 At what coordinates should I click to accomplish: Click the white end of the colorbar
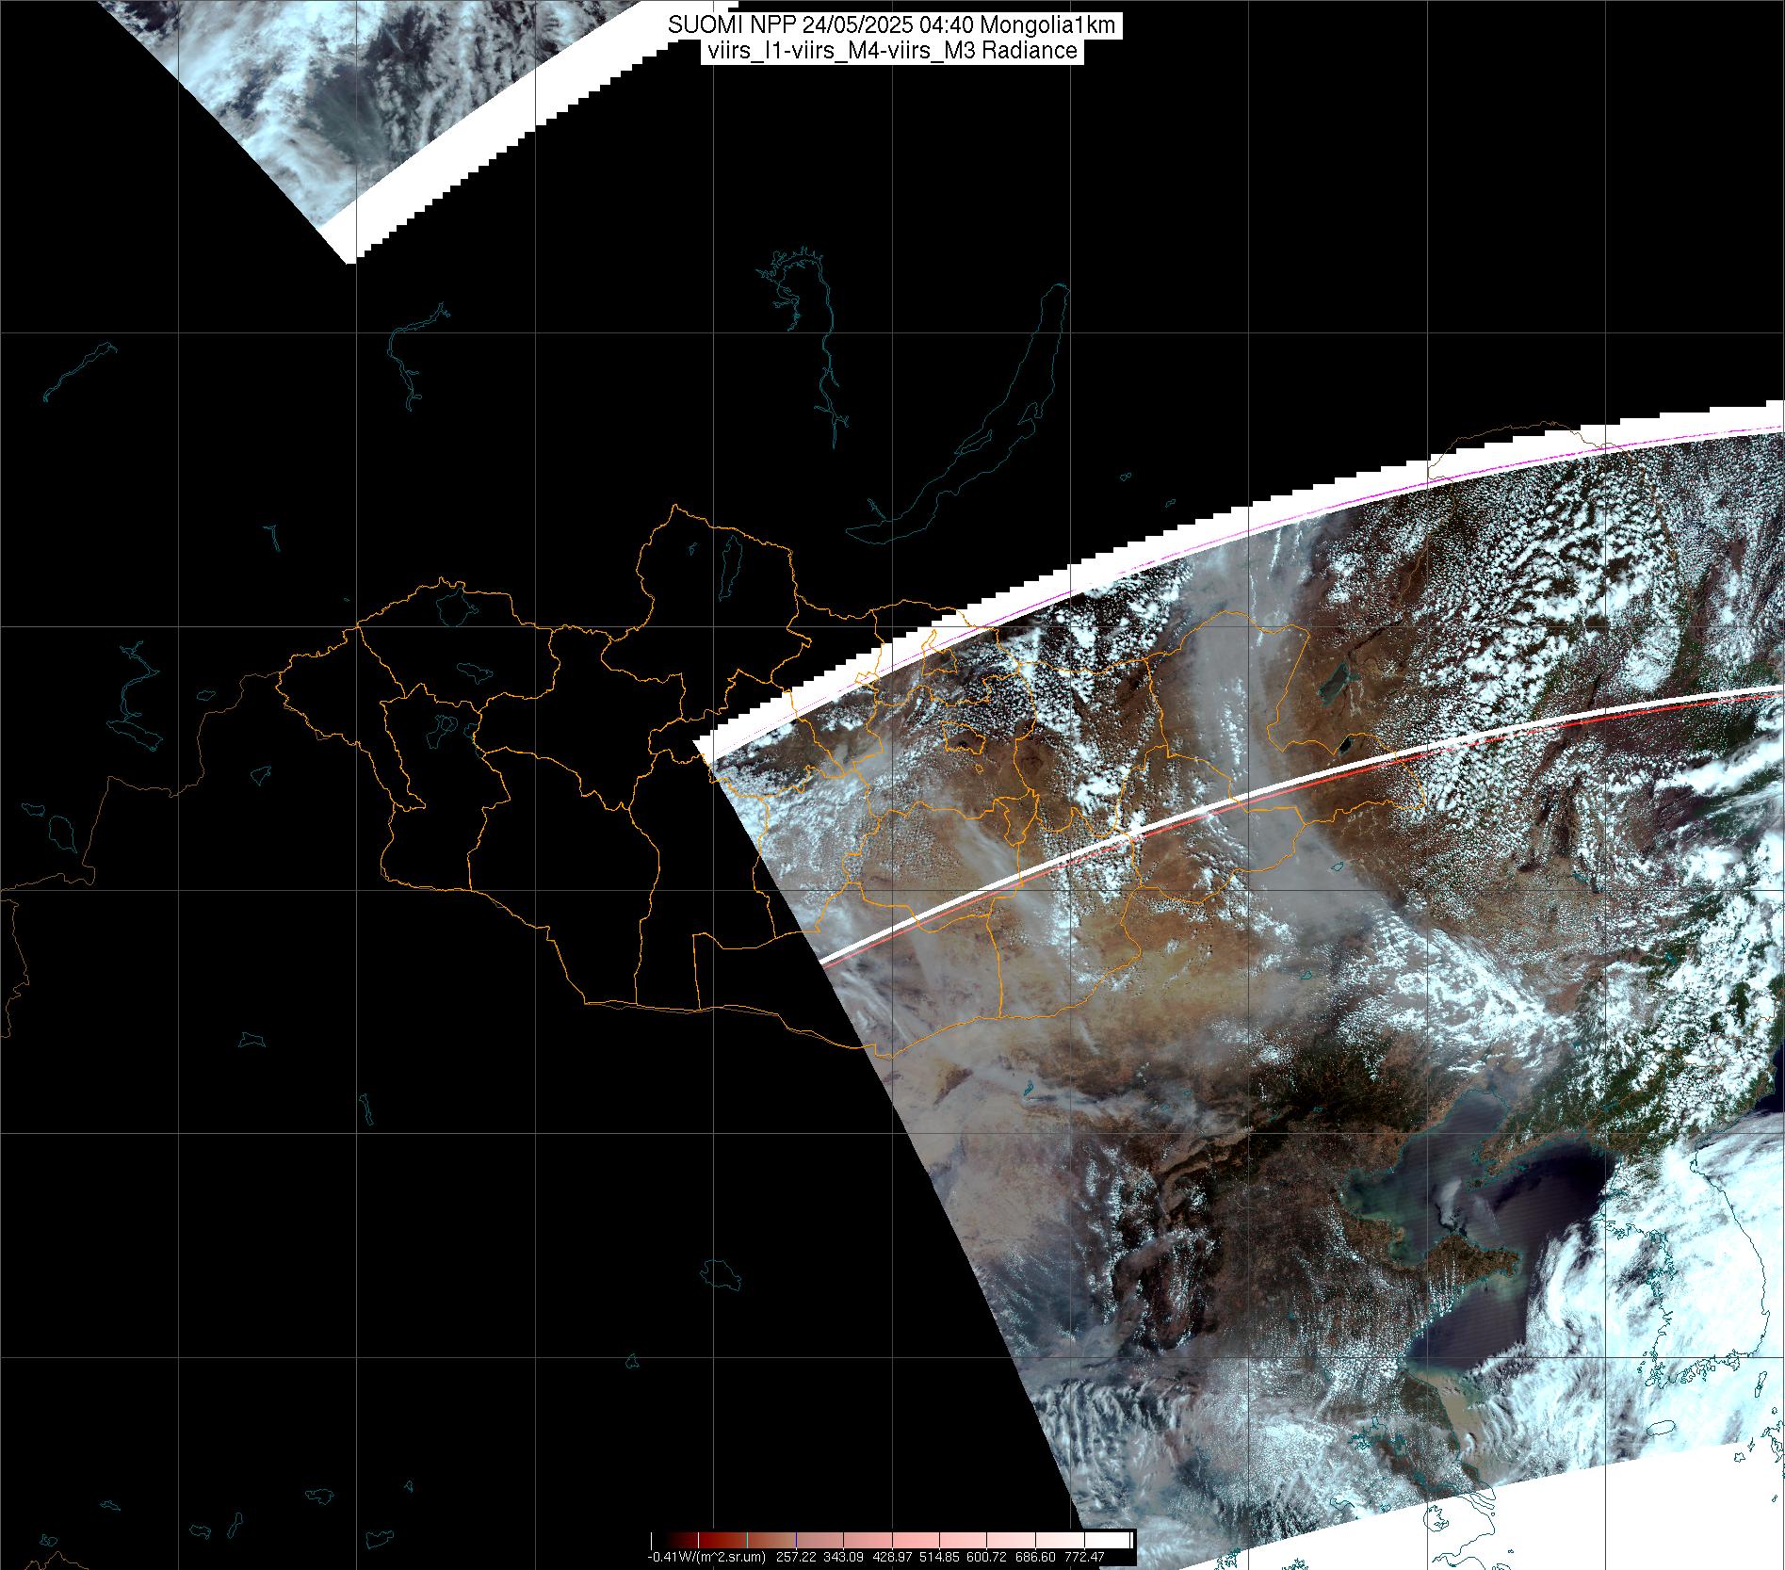point(1121,1540)
